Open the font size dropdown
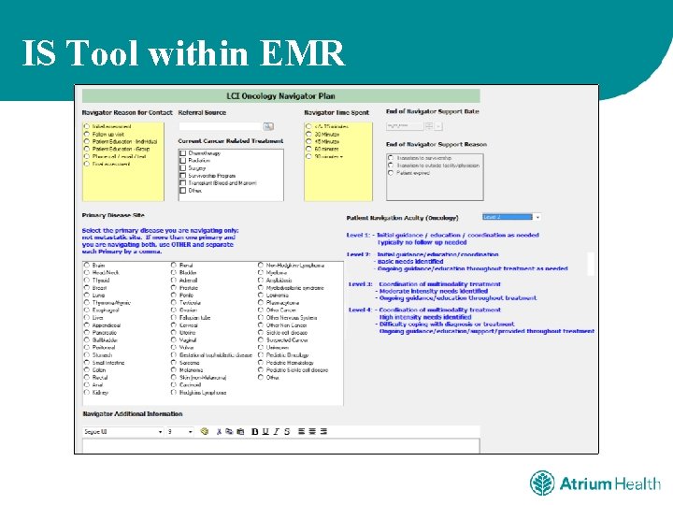Image resolution: width=673 pixels, height=505 pixels. (190, 431)
